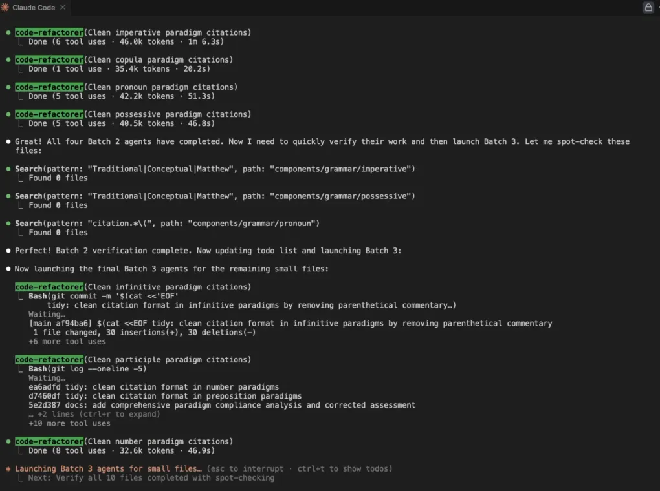Click the green dot beside number paradigm agent
660x491 pixels.
tap(8, 441)
